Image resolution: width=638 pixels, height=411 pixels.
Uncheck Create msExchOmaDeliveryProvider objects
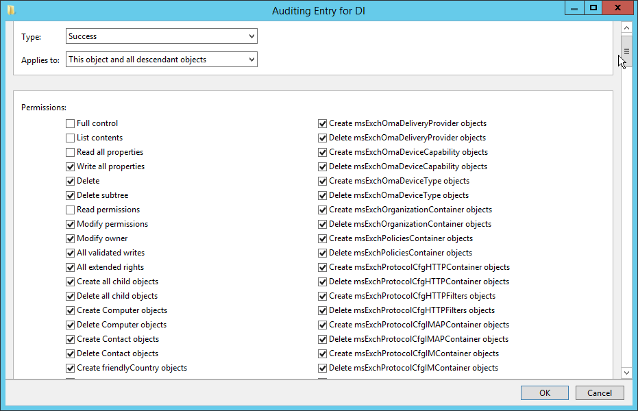click(323, 124)
